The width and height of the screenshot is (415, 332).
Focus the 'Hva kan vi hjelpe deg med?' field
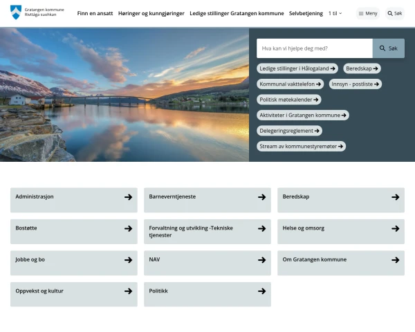click(x=314, y=48)
